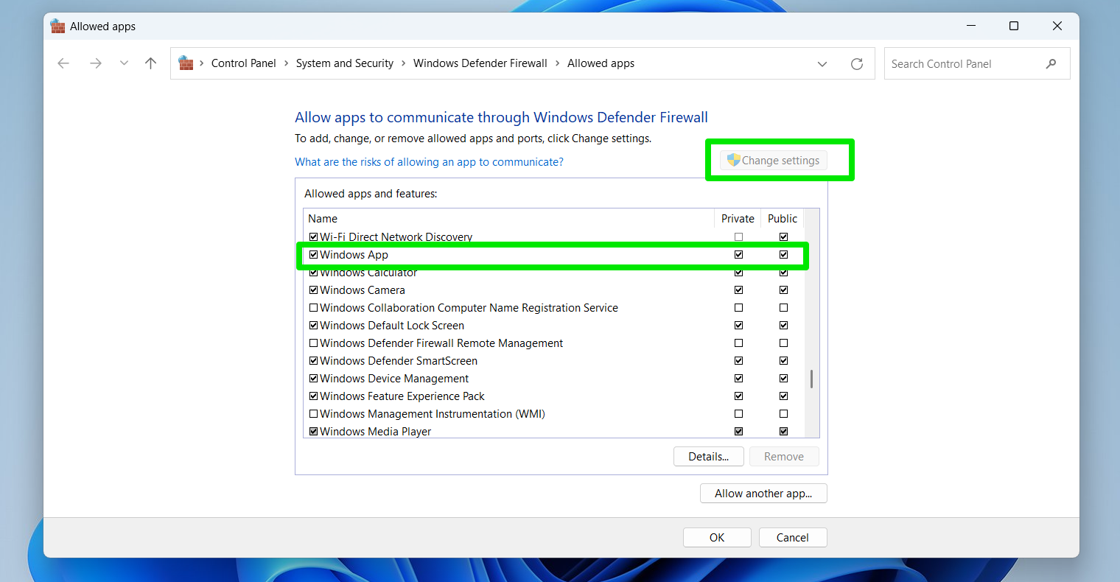
Task: Click the Forward navigation arrow
Action: tap(96, 63)
